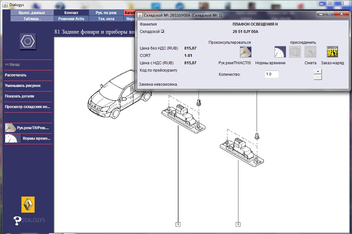Click the copy symbol next to Складской
Image resolution: width=352 pixels, height=234 pixels.
[162, 31]
